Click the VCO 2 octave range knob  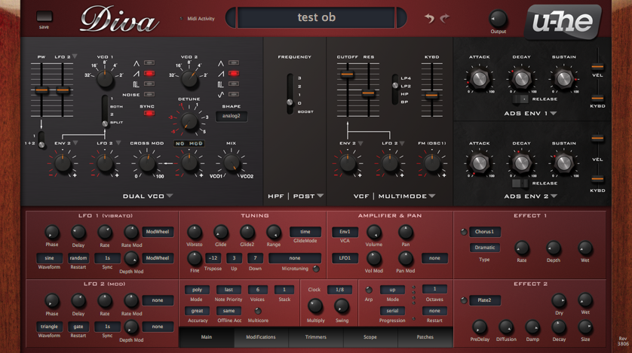tap(189, 79)
